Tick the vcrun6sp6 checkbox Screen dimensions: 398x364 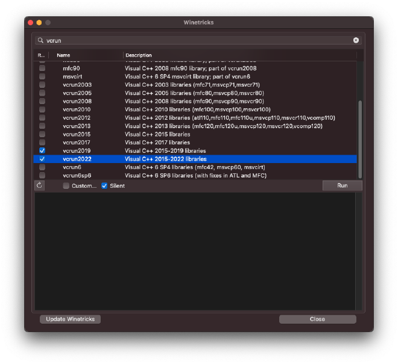pyautogui.click(x=42, y=175)
